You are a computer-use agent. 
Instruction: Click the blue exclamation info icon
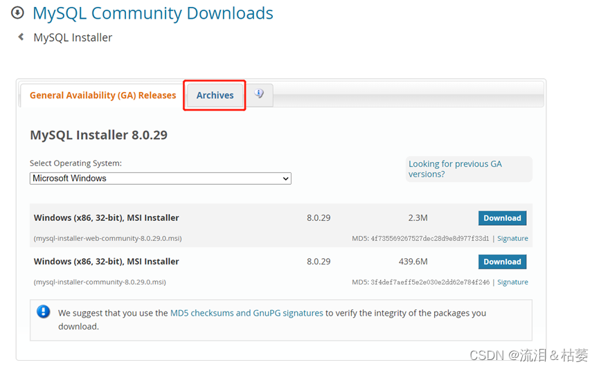click(43, 312)
